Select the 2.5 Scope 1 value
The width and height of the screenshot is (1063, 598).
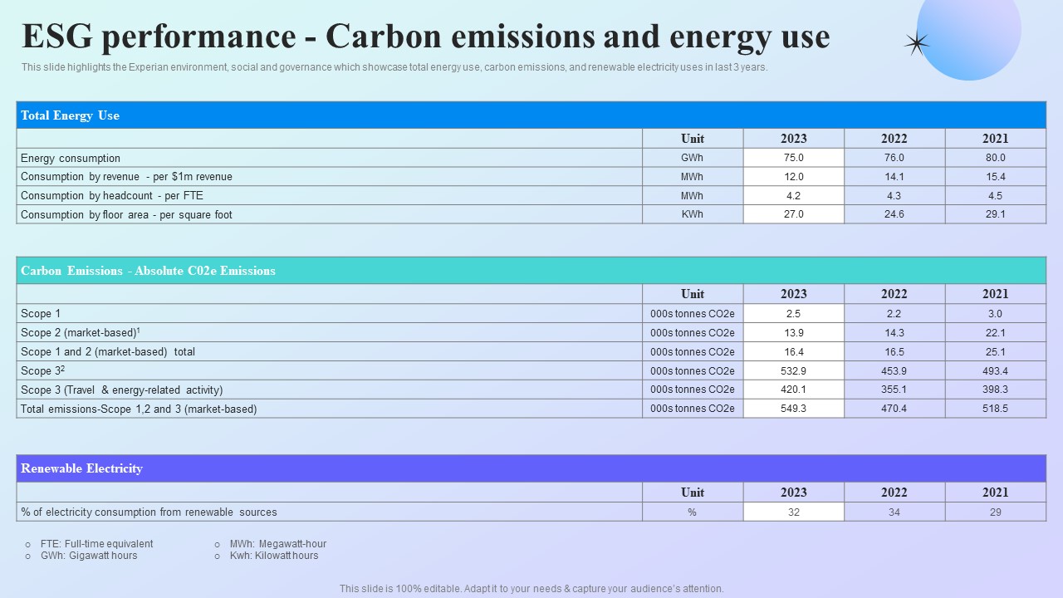pyautogui.click(x=794, y=314)
